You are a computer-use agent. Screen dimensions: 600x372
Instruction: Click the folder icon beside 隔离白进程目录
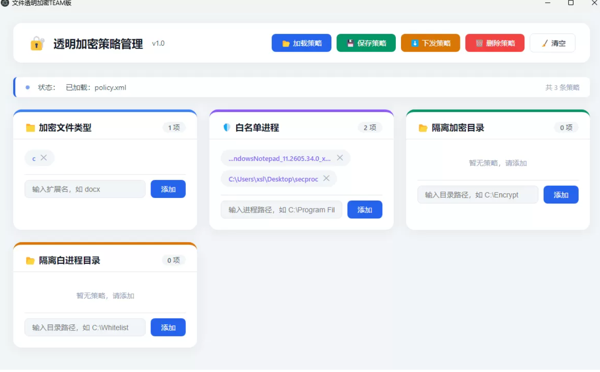pyautogui.click(x=30, y=260)
